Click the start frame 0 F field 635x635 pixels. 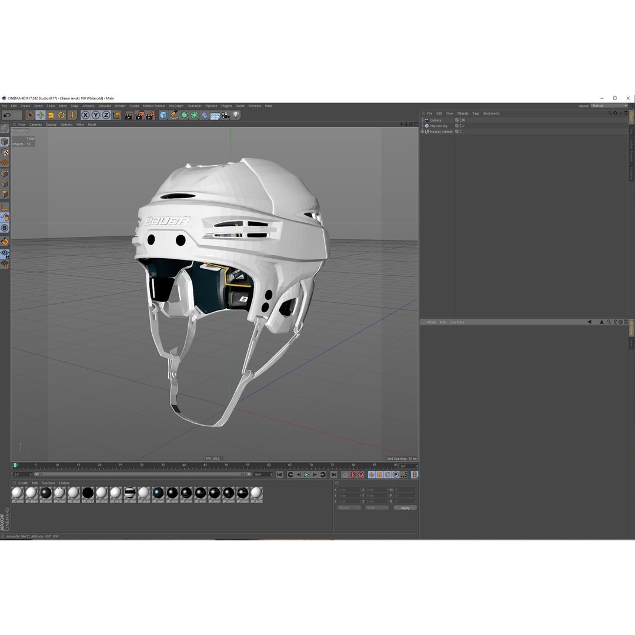click(22, 474)
